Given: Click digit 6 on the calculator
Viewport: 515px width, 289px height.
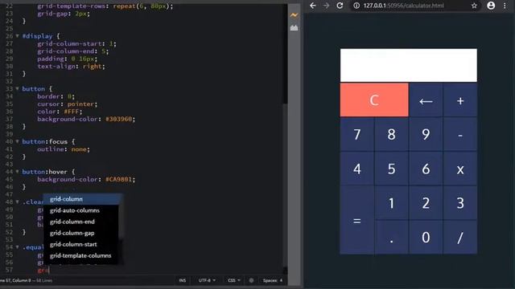Looking at the screenshot, I should (x=426, y=169).
